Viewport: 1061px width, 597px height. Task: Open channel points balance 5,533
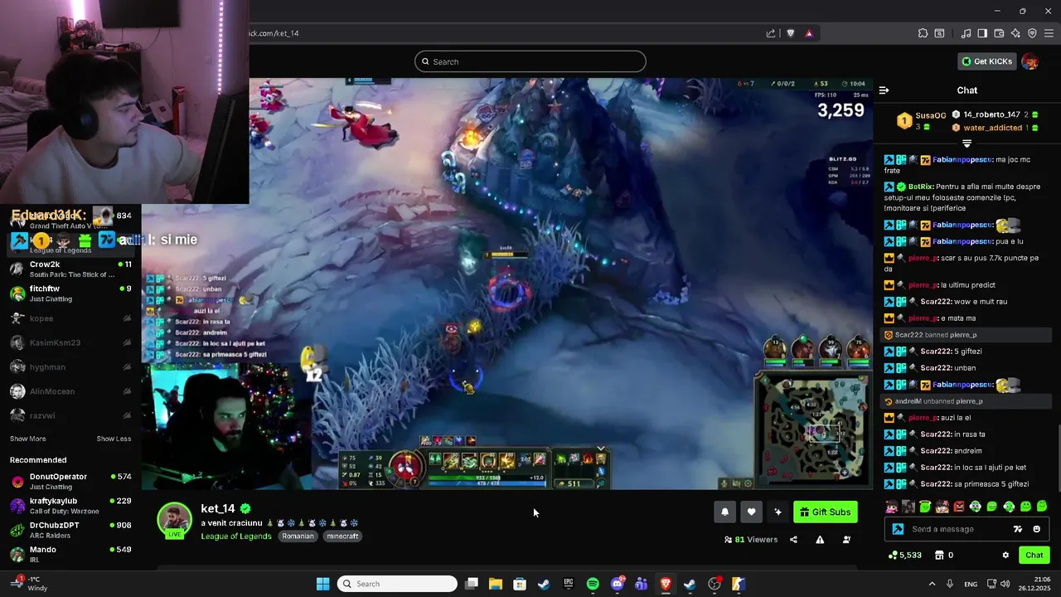pyautogui.click(x=904, y=556)
